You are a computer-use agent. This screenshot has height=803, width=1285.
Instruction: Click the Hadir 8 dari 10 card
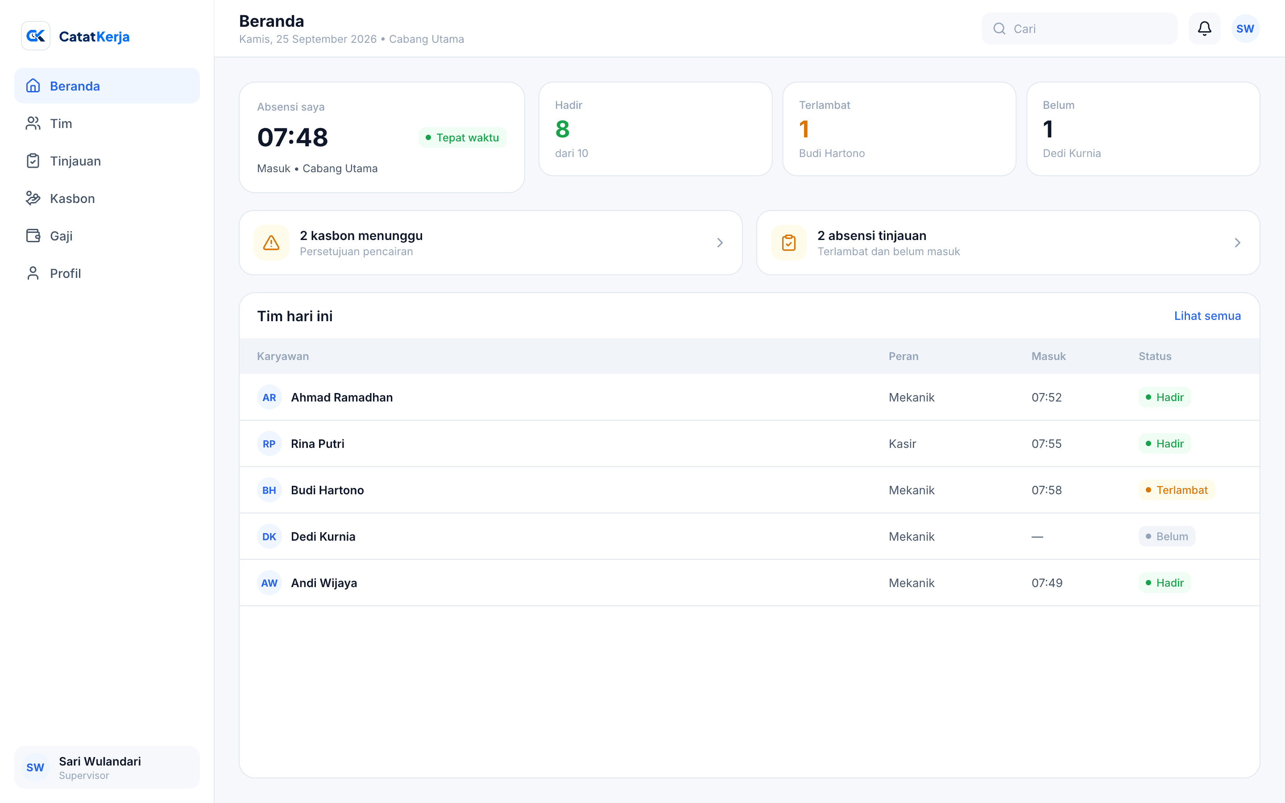pyautogui.click(x=655, y=128)
